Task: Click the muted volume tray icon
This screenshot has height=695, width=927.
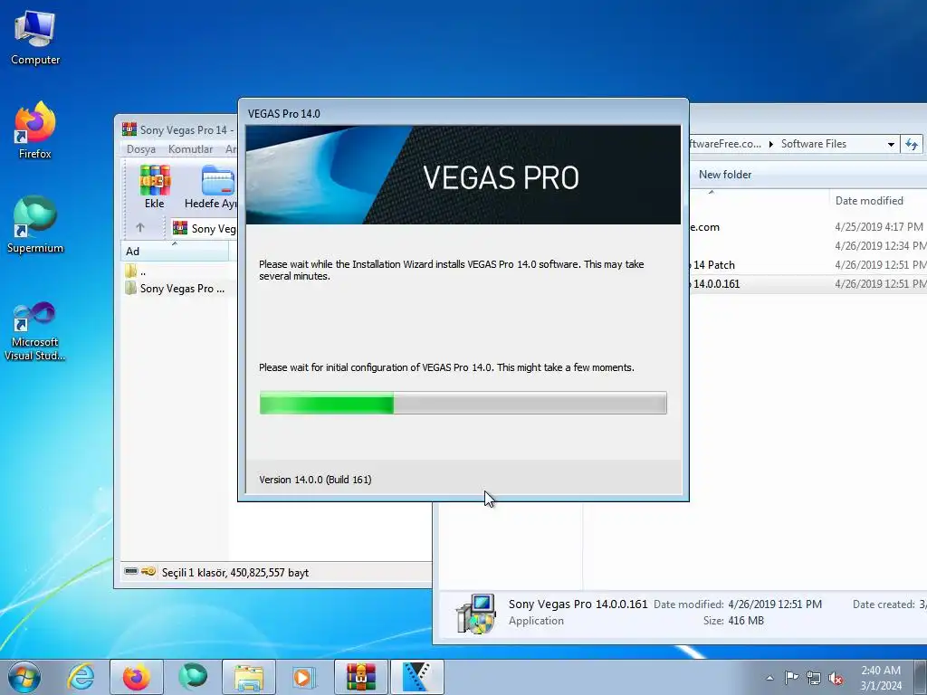Action: (x=836, y=678)
